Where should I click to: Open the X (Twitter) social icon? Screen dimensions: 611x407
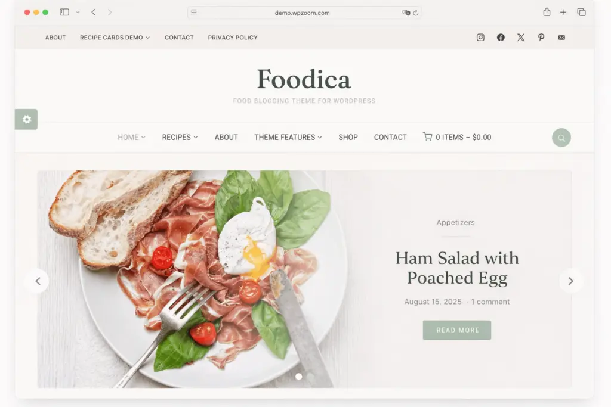[x=521, y=38]
